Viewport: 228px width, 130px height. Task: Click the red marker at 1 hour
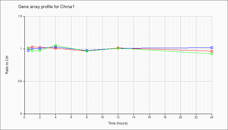32,47
